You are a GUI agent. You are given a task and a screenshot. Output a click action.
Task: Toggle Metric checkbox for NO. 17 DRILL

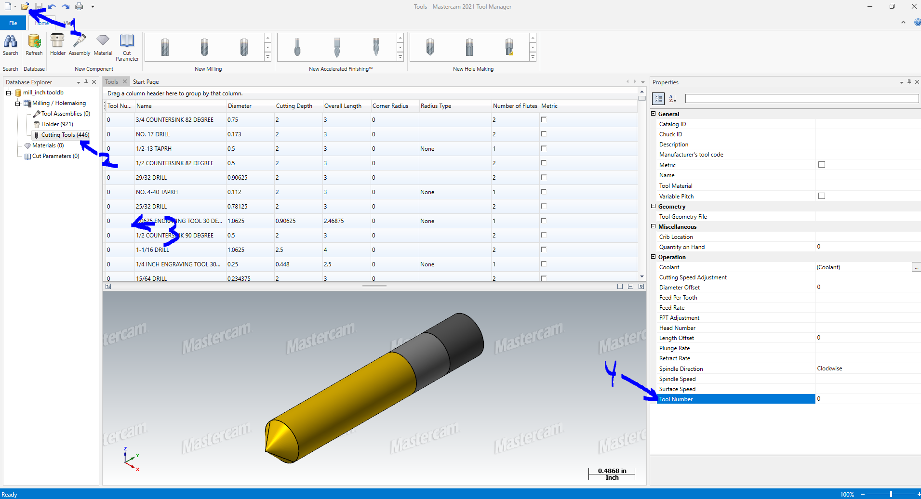[544, 134]
